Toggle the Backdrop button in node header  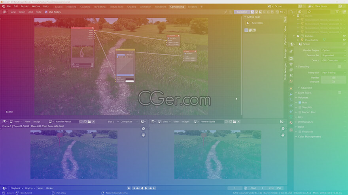tap(242, 12)
